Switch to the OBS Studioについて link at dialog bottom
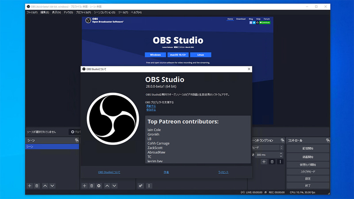 point(109,172)
